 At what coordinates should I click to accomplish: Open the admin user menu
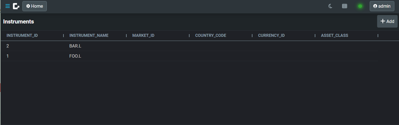382,6
